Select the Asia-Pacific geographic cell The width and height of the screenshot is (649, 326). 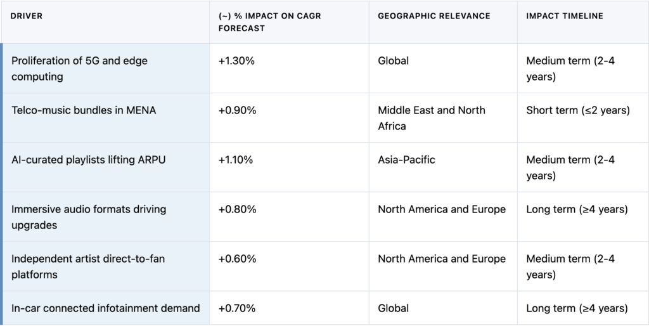tap(406, 160)
